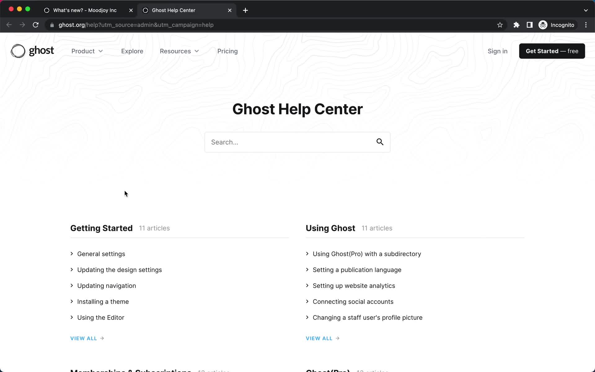
Task: Click the Sign in button
Action: coord(497,51)
